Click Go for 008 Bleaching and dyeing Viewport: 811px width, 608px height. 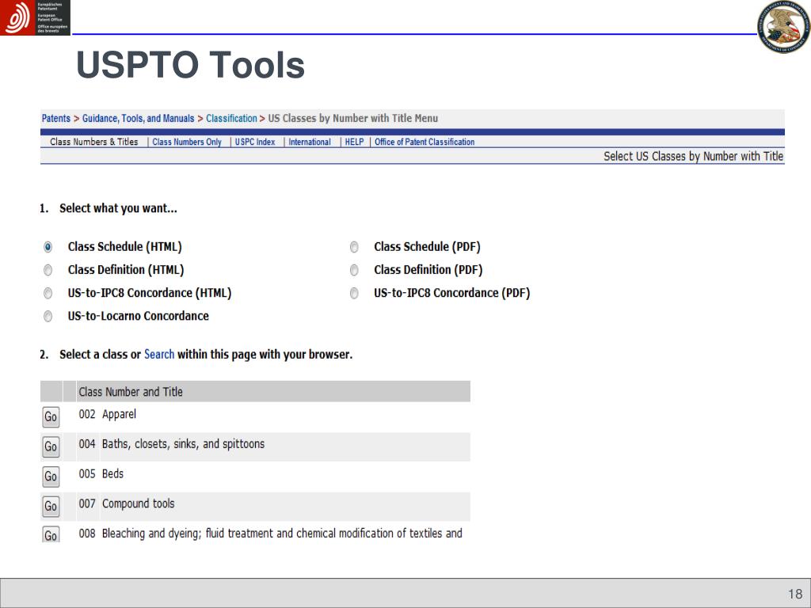click(51, 534)
